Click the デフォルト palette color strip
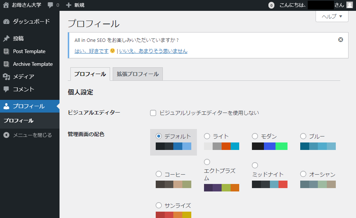Screen dimensions: 356x218 coord(173,146)
